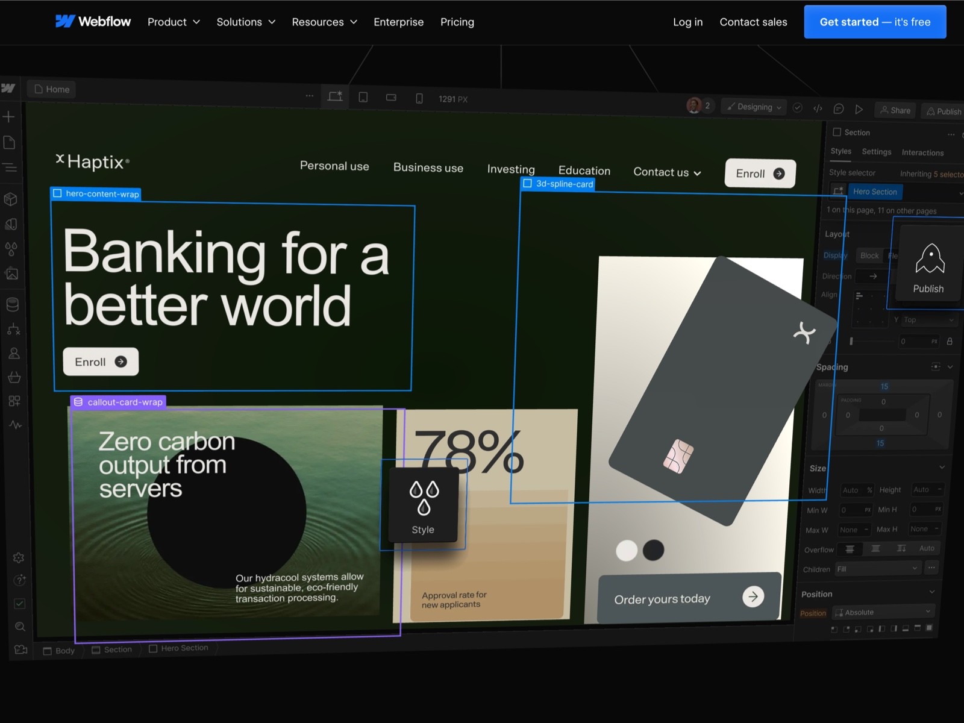
Task: Open the Assets image icon
Action: pyautogui.click(x=11, y=274)
